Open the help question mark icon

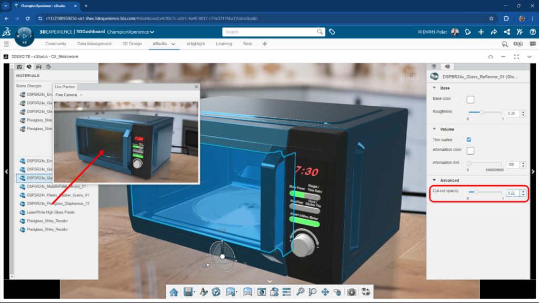point(533,32)
